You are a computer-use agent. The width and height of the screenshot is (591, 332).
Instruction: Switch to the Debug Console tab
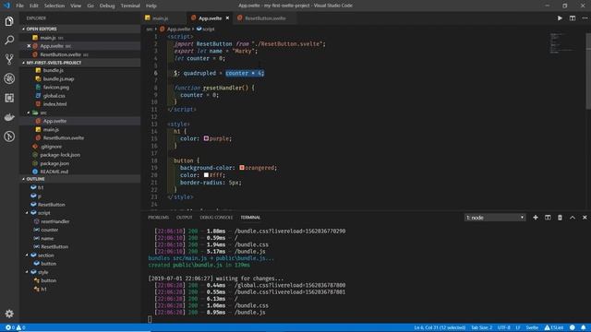tap(216, 218)
